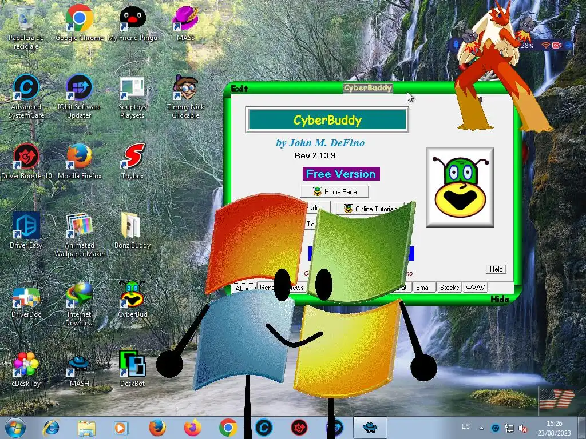This screenshot has height=439, width=586.
Task: Open the clock showing 15:26
Action: pyautogui.click(x=555, y=428)
